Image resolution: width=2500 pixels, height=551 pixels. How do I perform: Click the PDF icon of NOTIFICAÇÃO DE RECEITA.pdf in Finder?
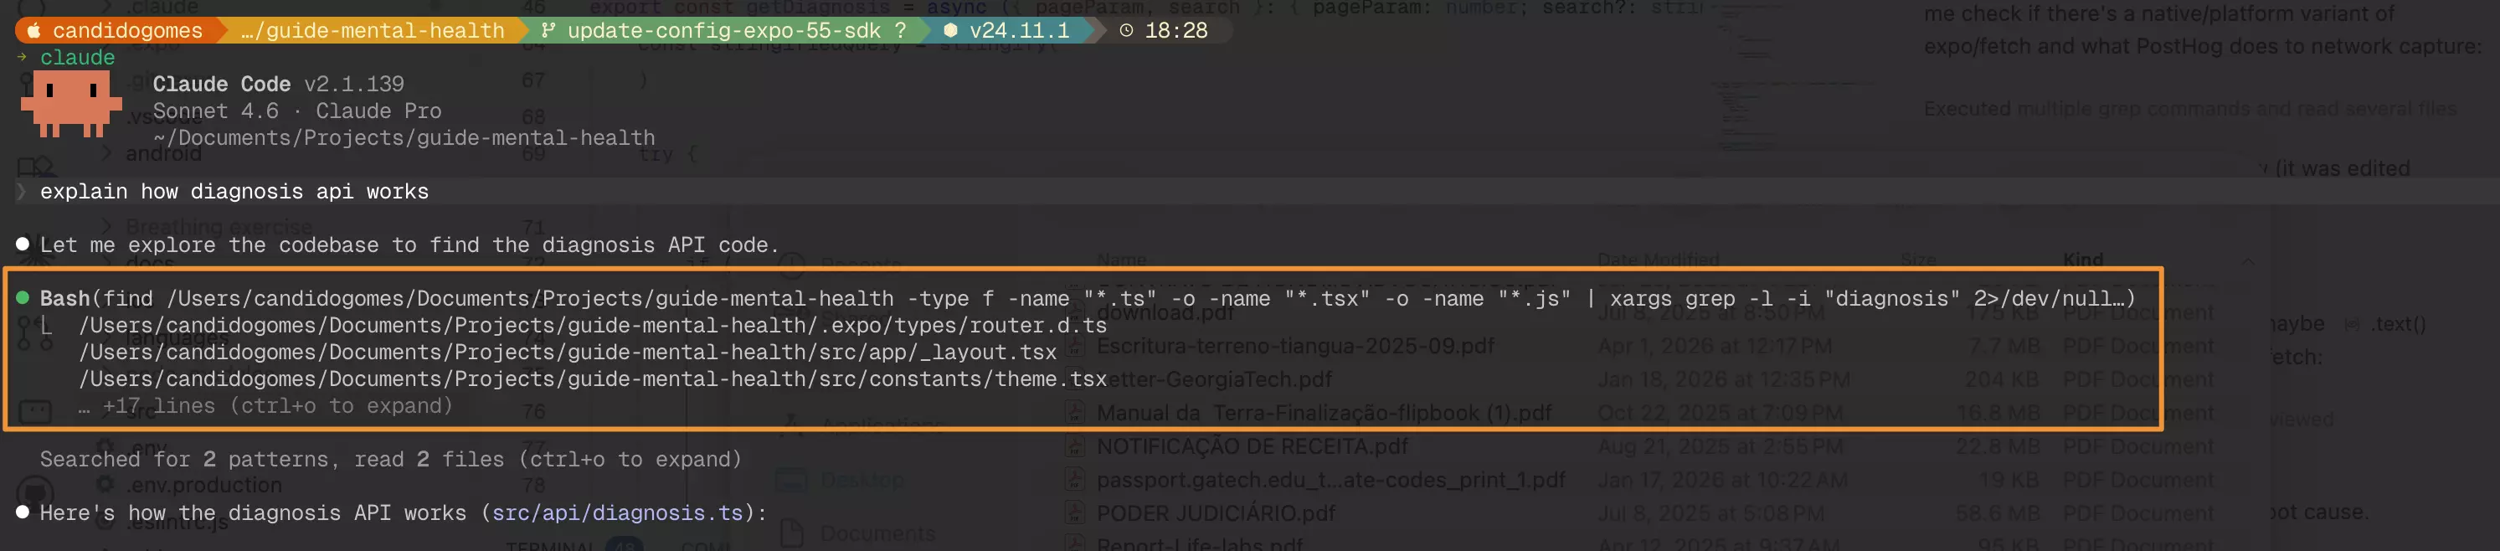tap(1074, 446)
